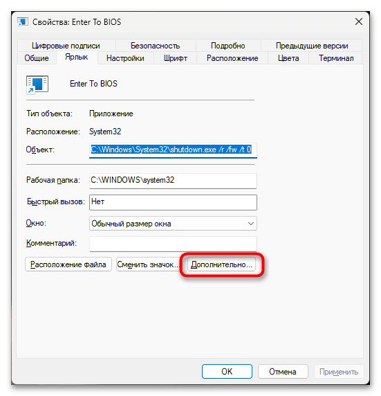The height and width of the screenshot is (396, 381).
Task: Open the Терминал tab
Action: pyautogui.click(x=336, y=58)
